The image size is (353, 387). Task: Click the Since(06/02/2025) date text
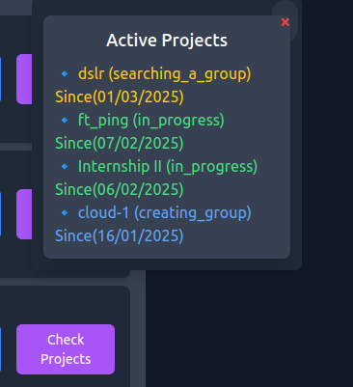120,189
